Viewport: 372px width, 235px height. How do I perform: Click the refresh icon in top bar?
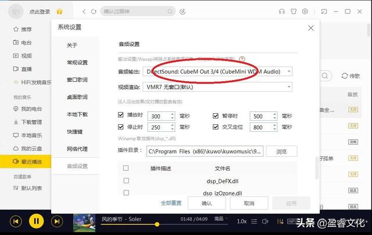pos(94,12)
